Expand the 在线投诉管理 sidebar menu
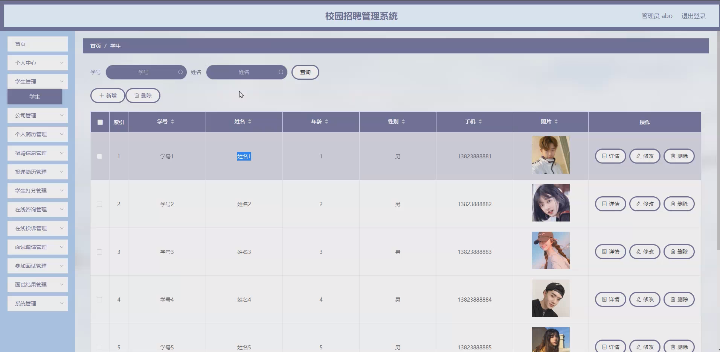720x352 pixels. click(38, 228)
